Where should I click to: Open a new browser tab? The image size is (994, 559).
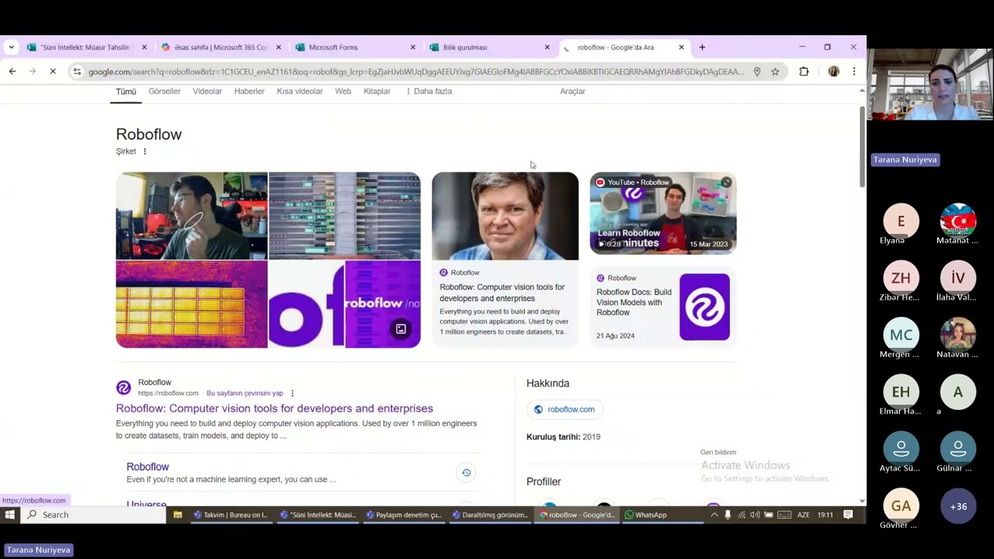coord(702,47)
